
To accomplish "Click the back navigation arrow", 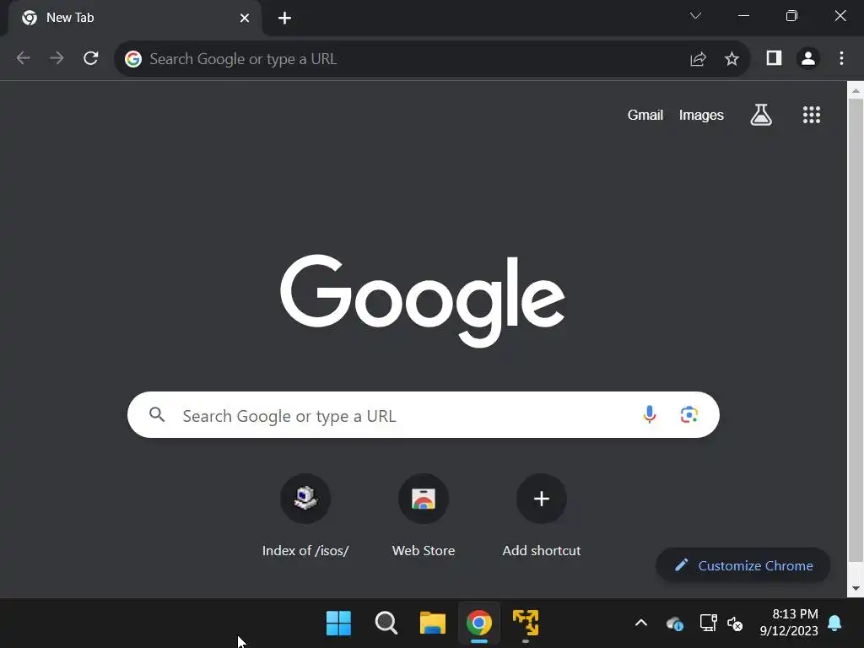I will 23,58.
